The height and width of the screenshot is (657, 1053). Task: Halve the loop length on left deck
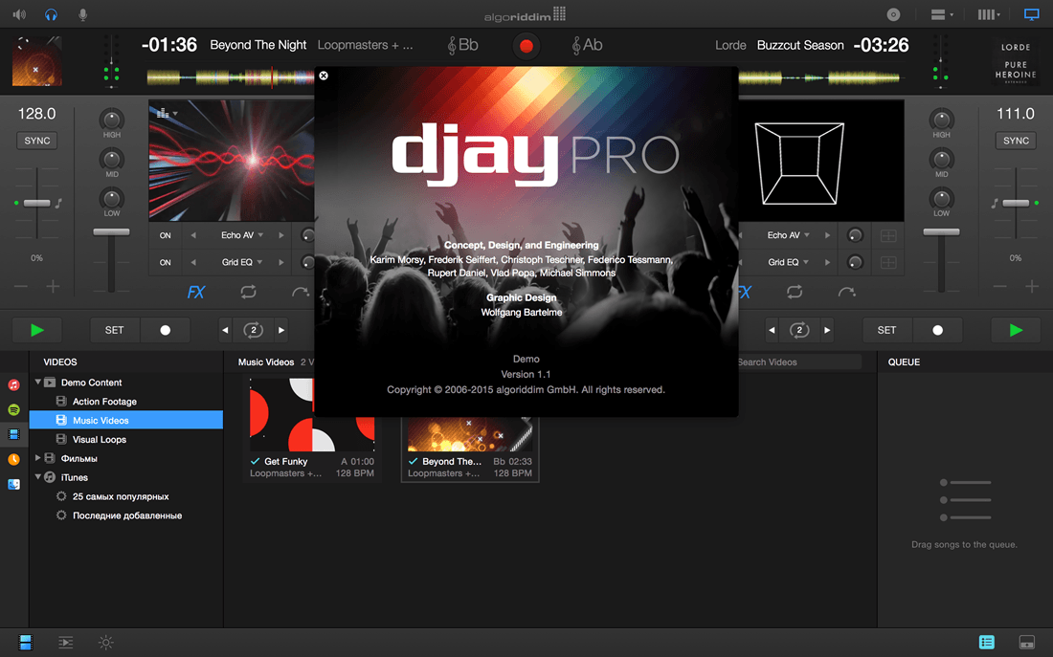[x=226, y=330]
